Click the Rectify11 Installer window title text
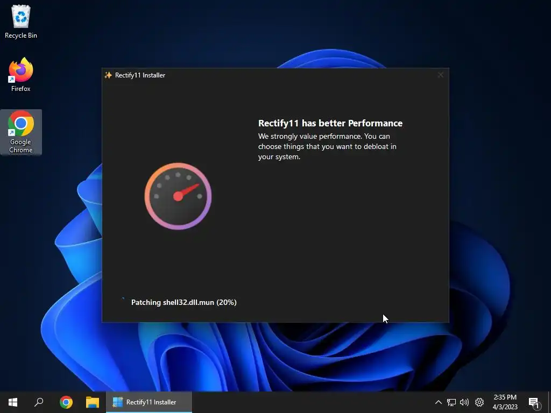Image resolution: width=551 pixels, height=413 pixels. 140,75
